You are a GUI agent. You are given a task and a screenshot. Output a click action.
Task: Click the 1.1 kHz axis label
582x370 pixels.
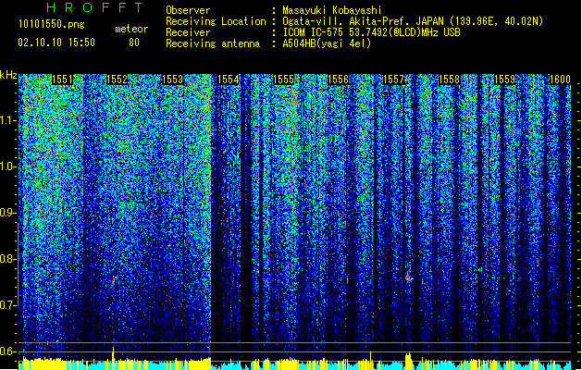click(8, 120)
